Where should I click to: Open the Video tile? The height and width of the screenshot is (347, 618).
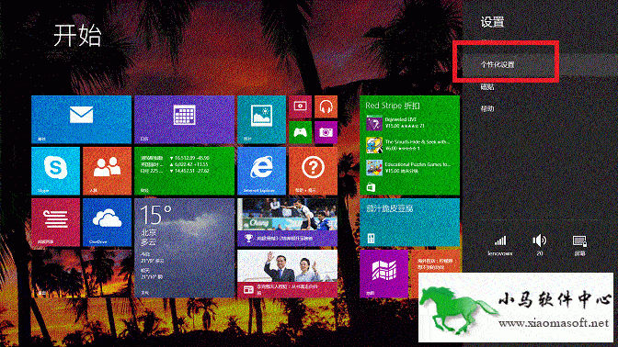(300, 106)
